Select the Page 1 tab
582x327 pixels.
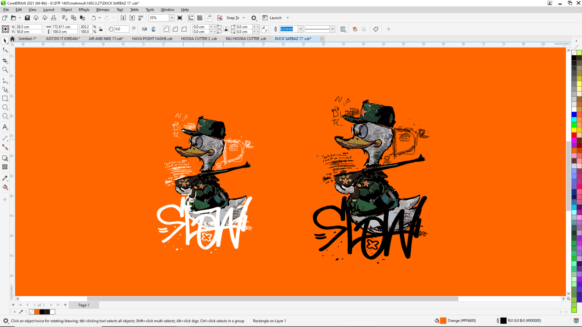pyautogui.click(x=84, y=305)
